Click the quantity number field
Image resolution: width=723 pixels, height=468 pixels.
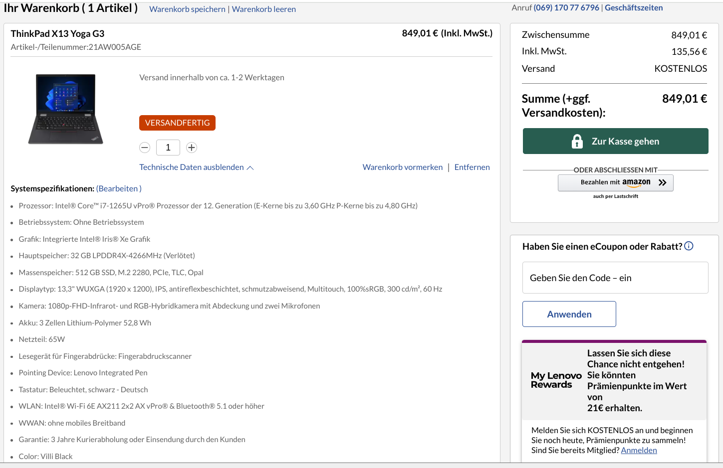[x=168, y=148]
